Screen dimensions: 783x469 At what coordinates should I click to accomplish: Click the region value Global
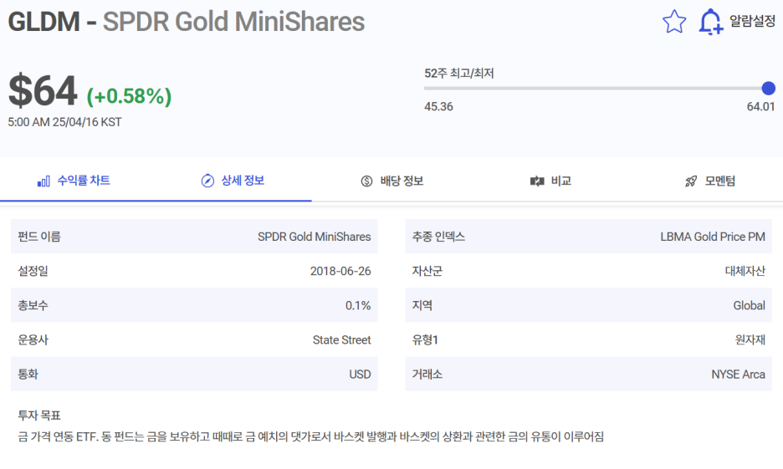click(749, 305)
